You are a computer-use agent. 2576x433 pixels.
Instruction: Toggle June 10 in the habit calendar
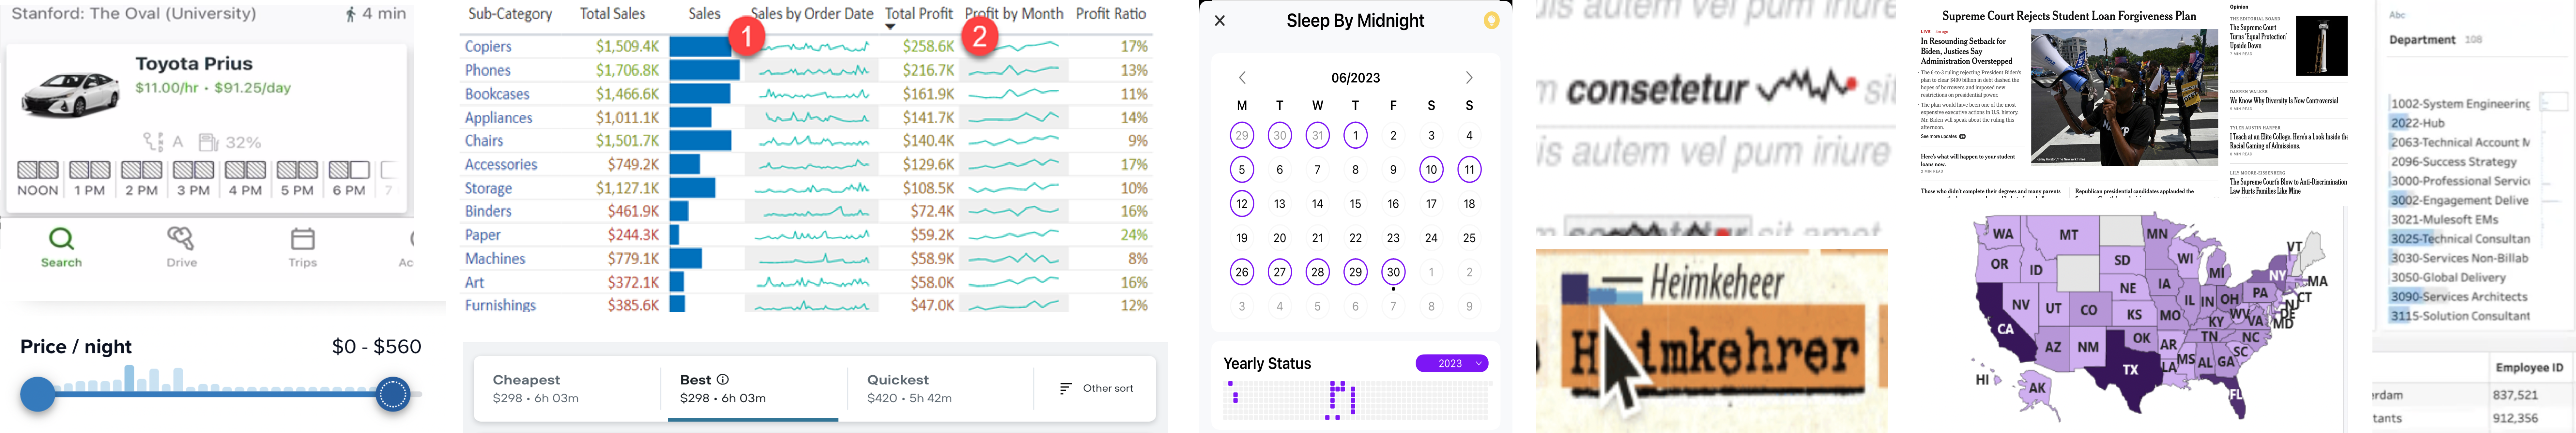point(1431,170)
